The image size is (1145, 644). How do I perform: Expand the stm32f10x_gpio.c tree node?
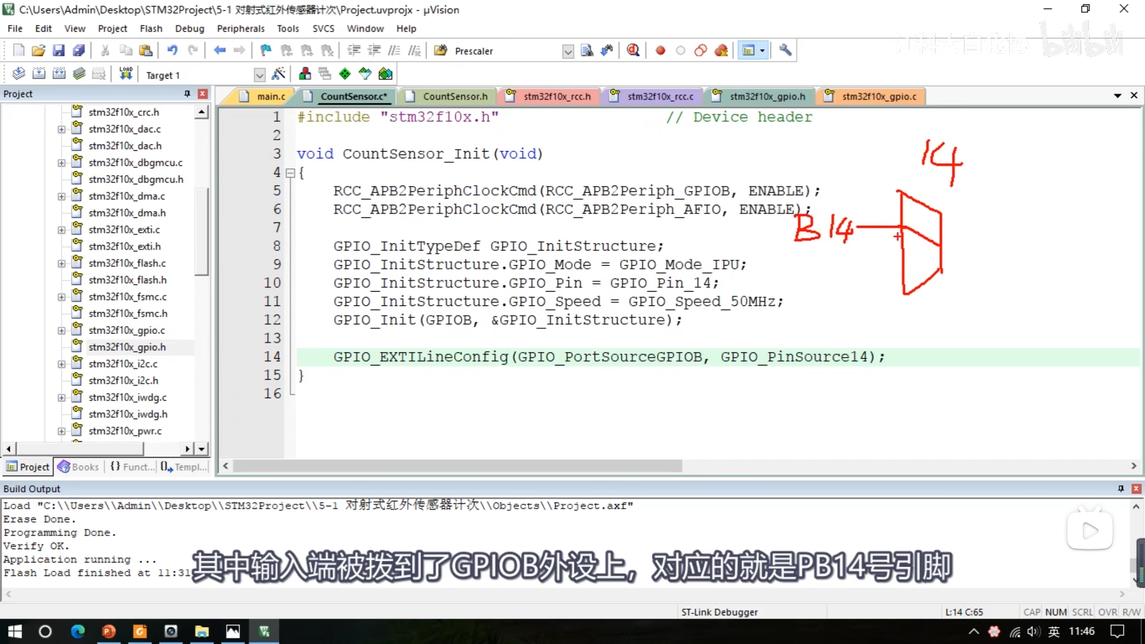pyautogui.click(x=61, y=330)
